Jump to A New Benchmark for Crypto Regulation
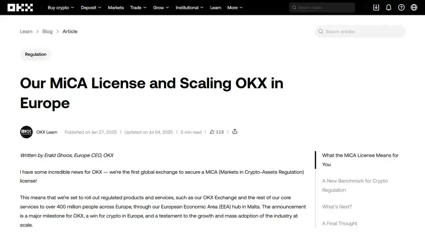 [355, 185]
